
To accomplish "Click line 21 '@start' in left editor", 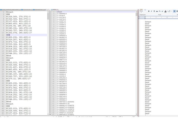I will point(10,58).
